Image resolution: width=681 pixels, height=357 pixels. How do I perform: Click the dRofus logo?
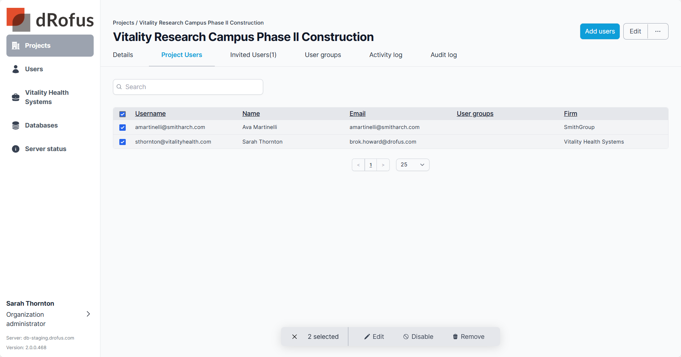tap(50, 20)
